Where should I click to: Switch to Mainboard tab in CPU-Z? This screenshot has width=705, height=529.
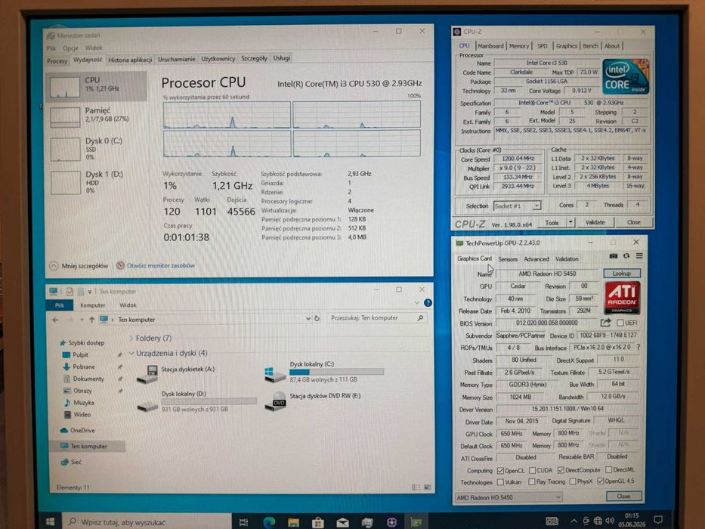pos(490,46)
